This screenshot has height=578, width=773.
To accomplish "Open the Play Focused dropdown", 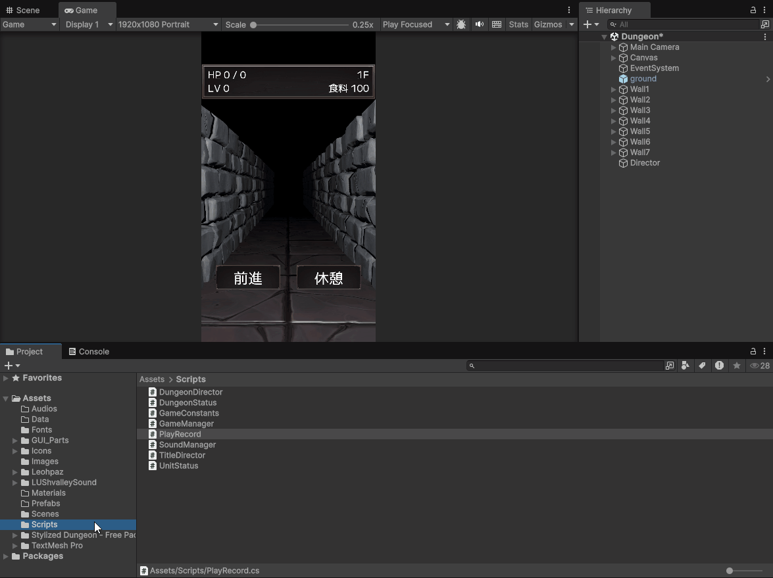I will (x=416, y=24).
